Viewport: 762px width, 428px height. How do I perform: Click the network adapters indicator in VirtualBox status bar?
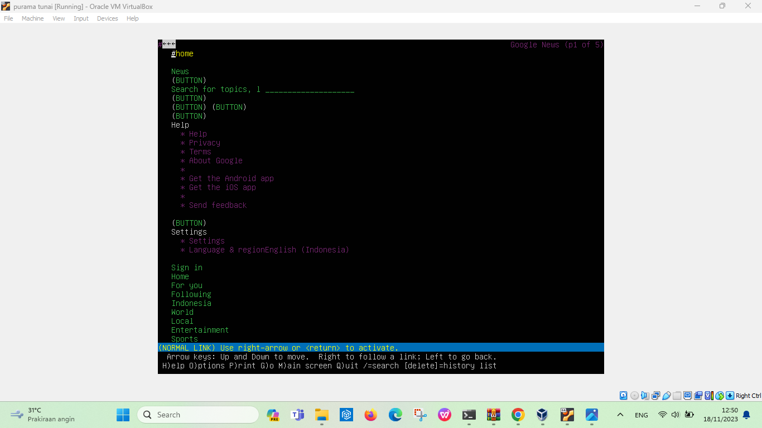coord(655,396)
